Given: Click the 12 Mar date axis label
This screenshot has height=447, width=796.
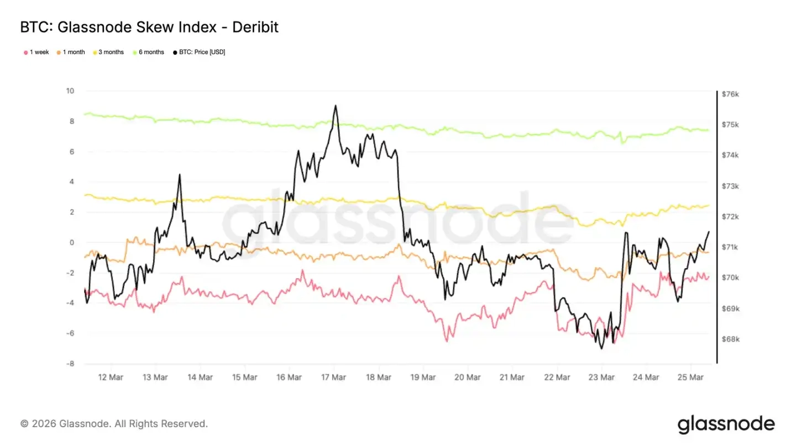Looking at the screenshot, I should coord(111,377).
